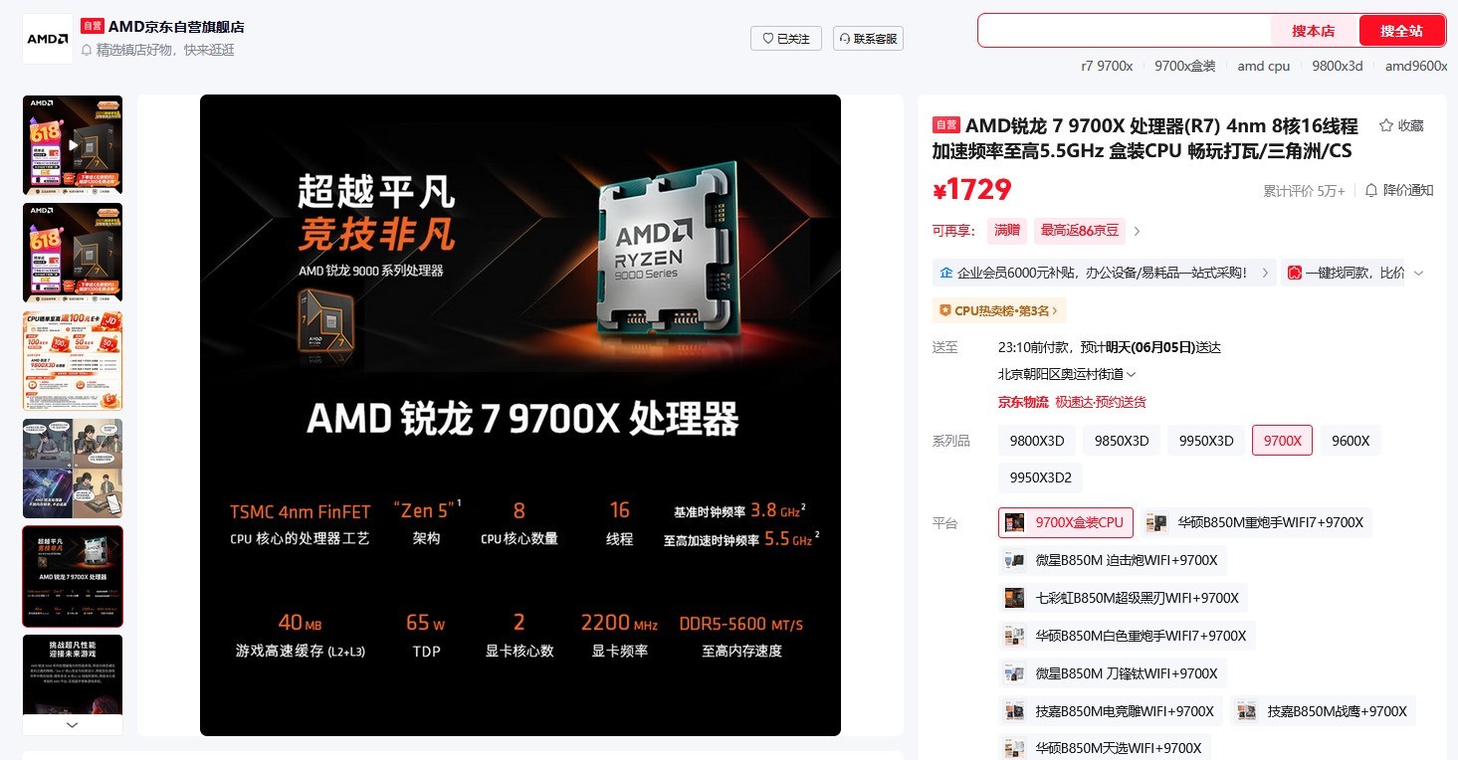Select the 9950X3D series option

(x=1206, y=441)
